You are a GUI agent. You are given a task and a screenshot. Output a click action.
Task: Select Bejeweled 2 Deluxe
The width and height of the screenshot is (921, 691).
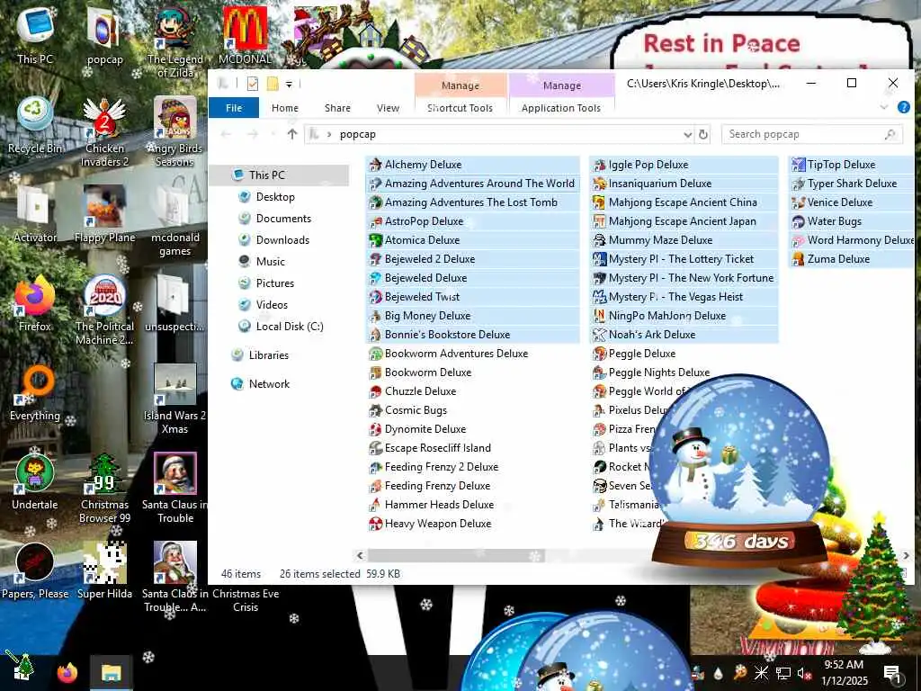tap(422, 258)
